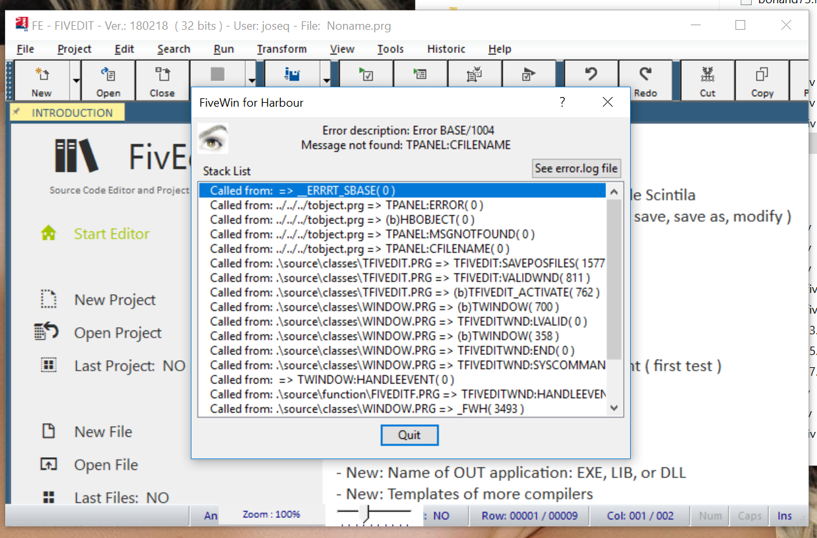Open the Transform menu
817x538 pixels.
(281, 49)
